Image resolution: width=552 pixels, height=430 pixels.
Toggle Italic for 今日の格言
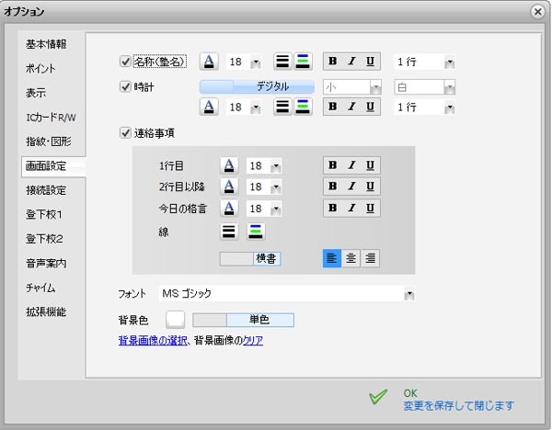351,209
